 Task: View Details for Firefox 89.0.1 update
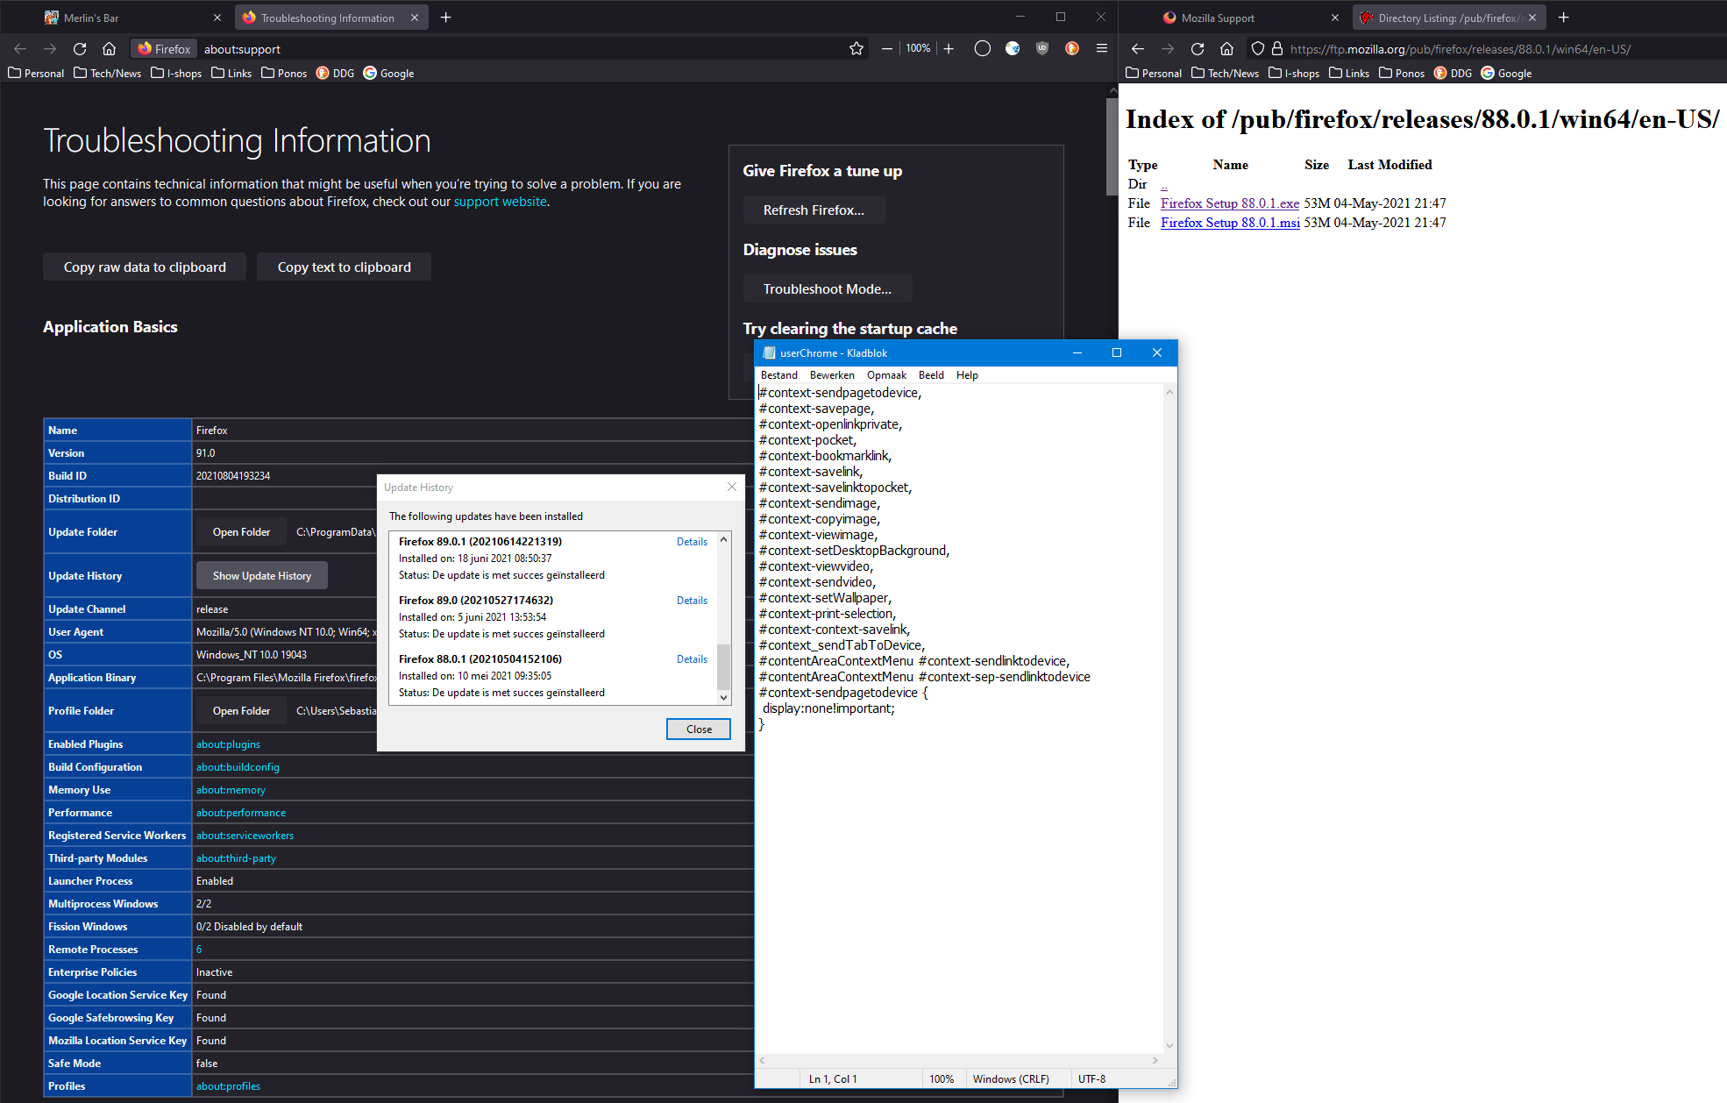[692, 542]
